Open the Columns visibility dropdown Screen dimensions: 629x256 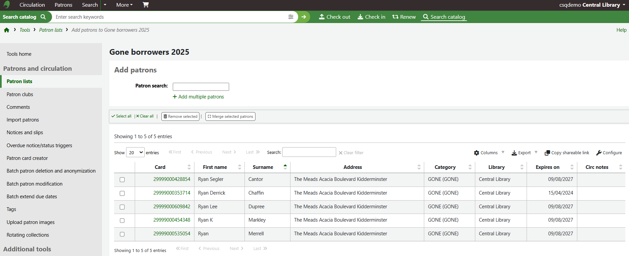tap(489, 153)
